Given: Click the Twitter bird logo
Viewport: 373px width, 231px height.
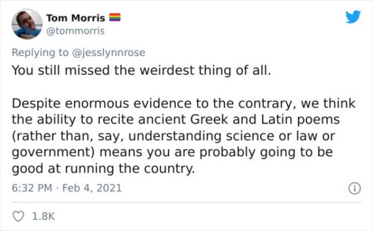Looking at the screenshot, I should (353, 17).
